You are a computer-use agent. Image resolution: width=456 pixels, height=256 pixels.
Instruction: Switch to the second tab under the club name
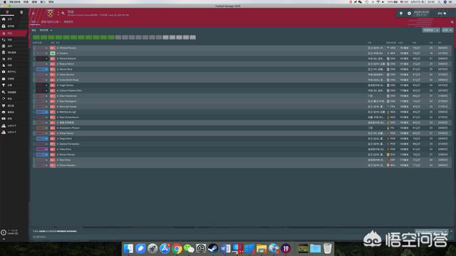tap(50, 22)
